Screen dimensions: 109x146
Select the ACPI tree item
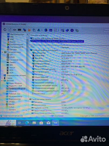click(x=11, y=73)
